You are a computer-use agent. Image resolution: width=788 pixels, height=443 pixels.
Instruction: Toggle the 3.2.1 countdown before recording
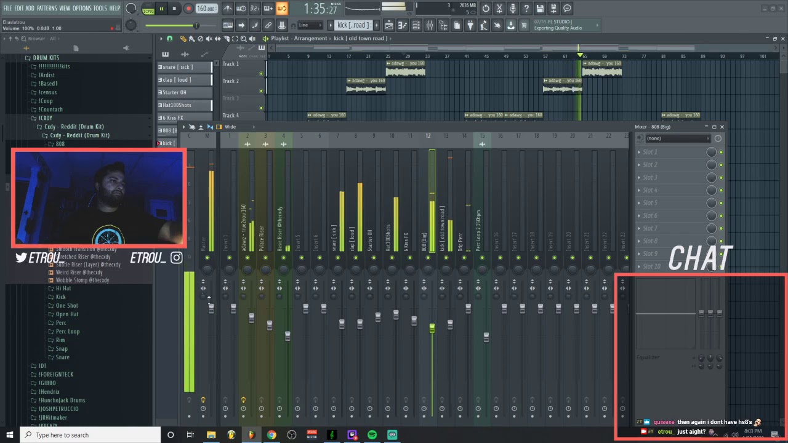tap(254, 9)
